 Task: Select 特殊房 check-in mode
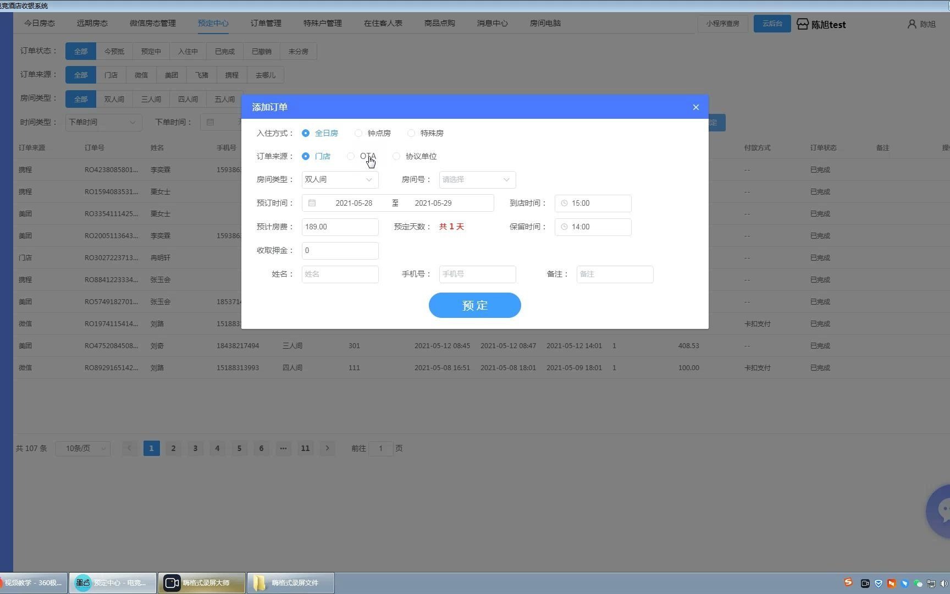point(426,133)
